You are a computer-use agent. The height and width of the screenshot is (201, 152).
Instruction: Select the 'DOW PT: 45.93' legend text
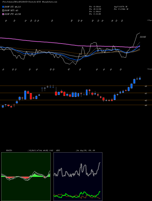point(12,14)
